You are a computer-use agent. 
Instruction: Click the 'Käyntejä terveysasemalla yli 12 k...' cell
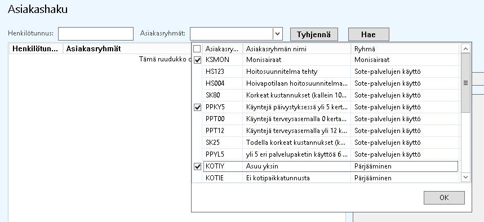tap(296, 131)
